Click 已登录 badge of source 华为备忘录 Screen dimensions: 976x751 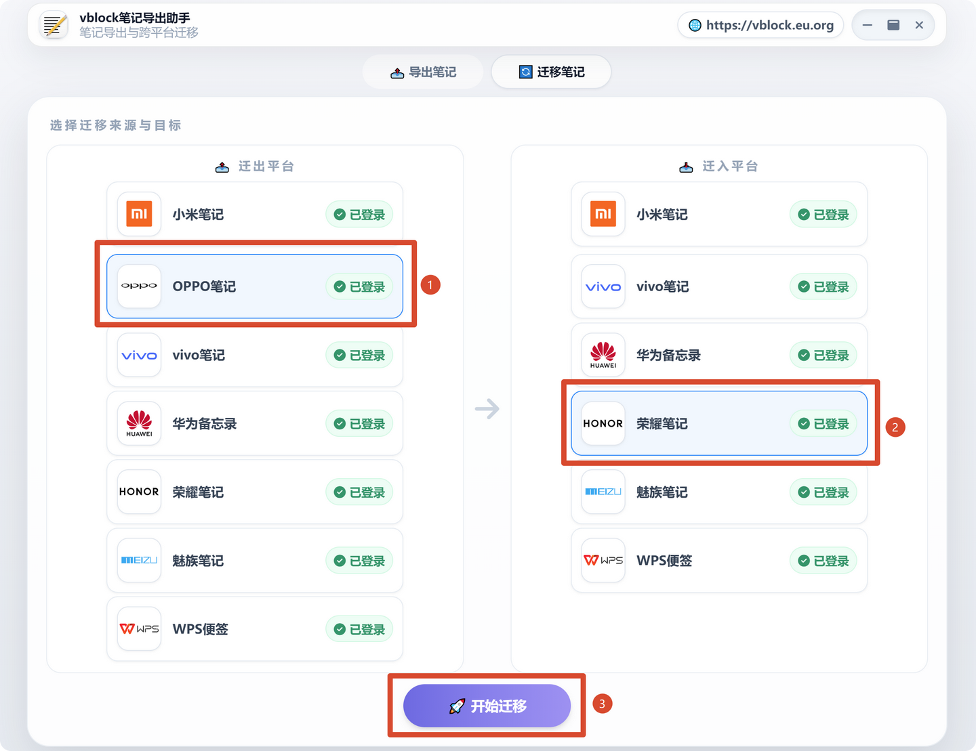tap(359, 424)
